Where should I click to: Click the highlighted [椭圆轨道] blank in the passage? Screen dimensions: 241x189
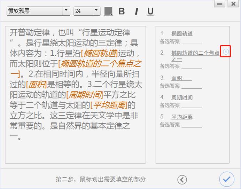click(99, 53)
